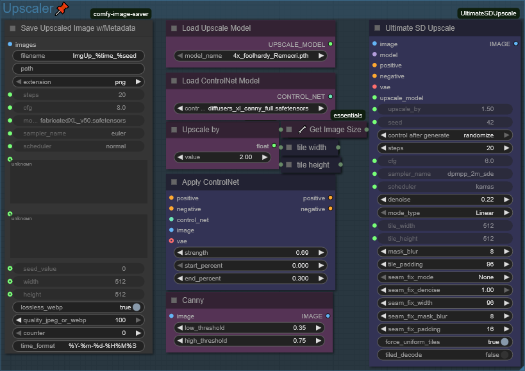Increase the steps value in Ultimate SD Upscale
This screenshot has width=525, height=371.
(x=506, y=148)
